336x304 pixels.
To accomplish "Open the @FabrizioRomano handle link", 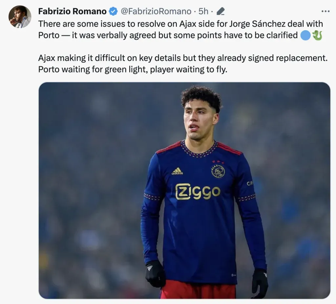I will pyautogui.click(x=156, y=11).
